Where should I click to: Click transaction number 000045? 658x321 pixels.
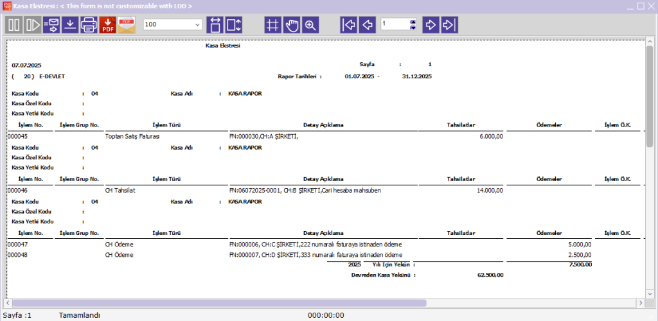click(17, 136)
